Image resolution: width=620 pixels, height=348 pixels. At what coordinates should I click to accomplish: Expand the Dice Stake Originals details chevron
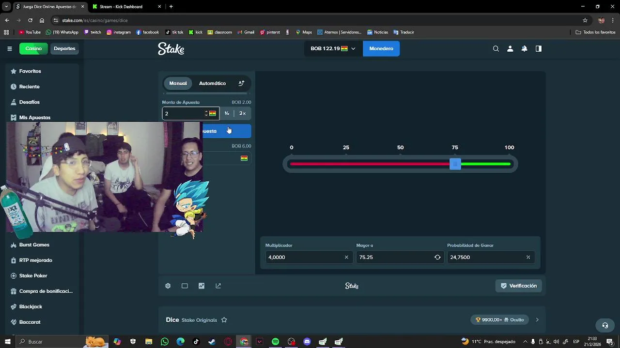click(537, 319)
